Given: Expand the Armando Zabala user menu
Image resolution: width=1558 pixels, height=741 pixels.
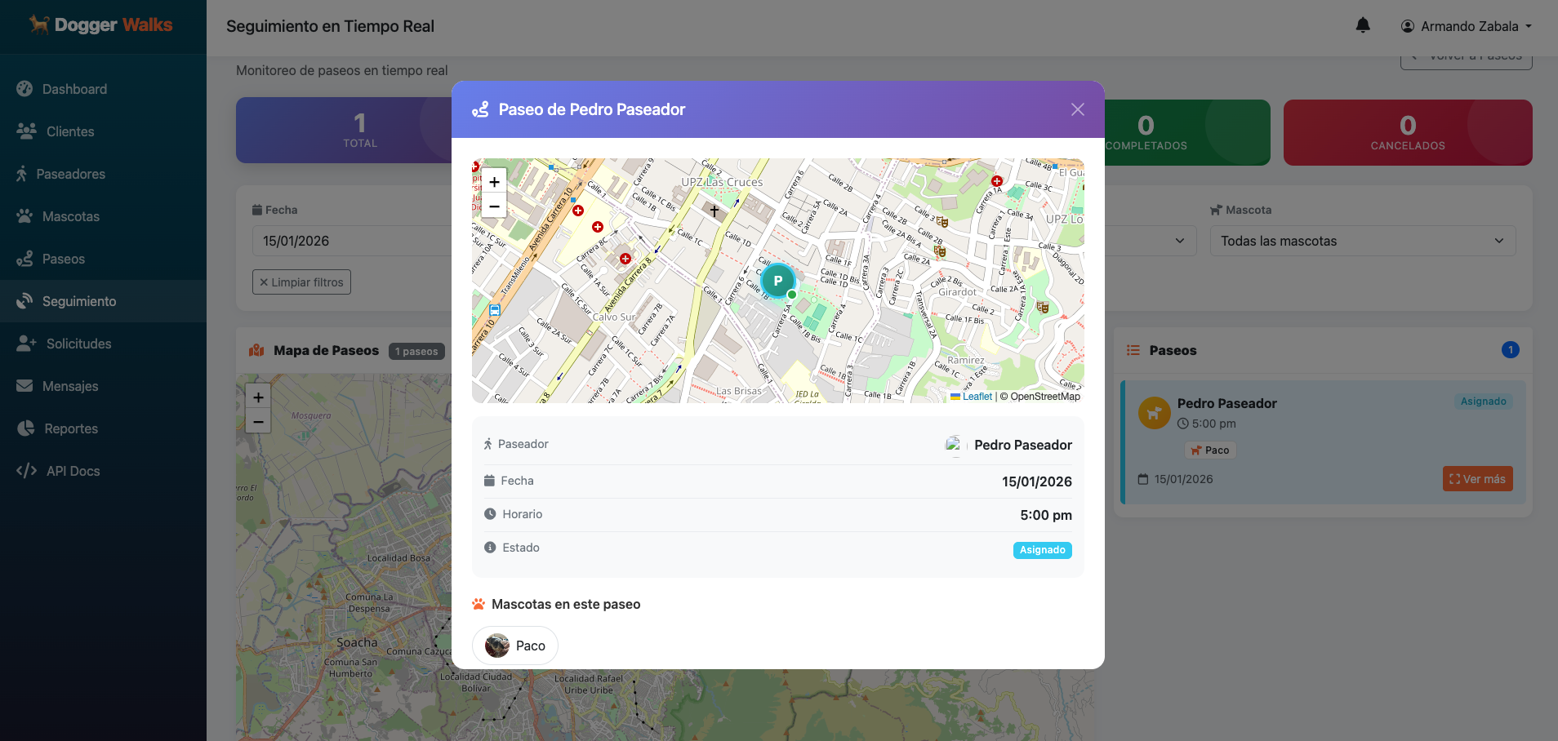Looking at the screenshot, I should (x=1465, y=25).
